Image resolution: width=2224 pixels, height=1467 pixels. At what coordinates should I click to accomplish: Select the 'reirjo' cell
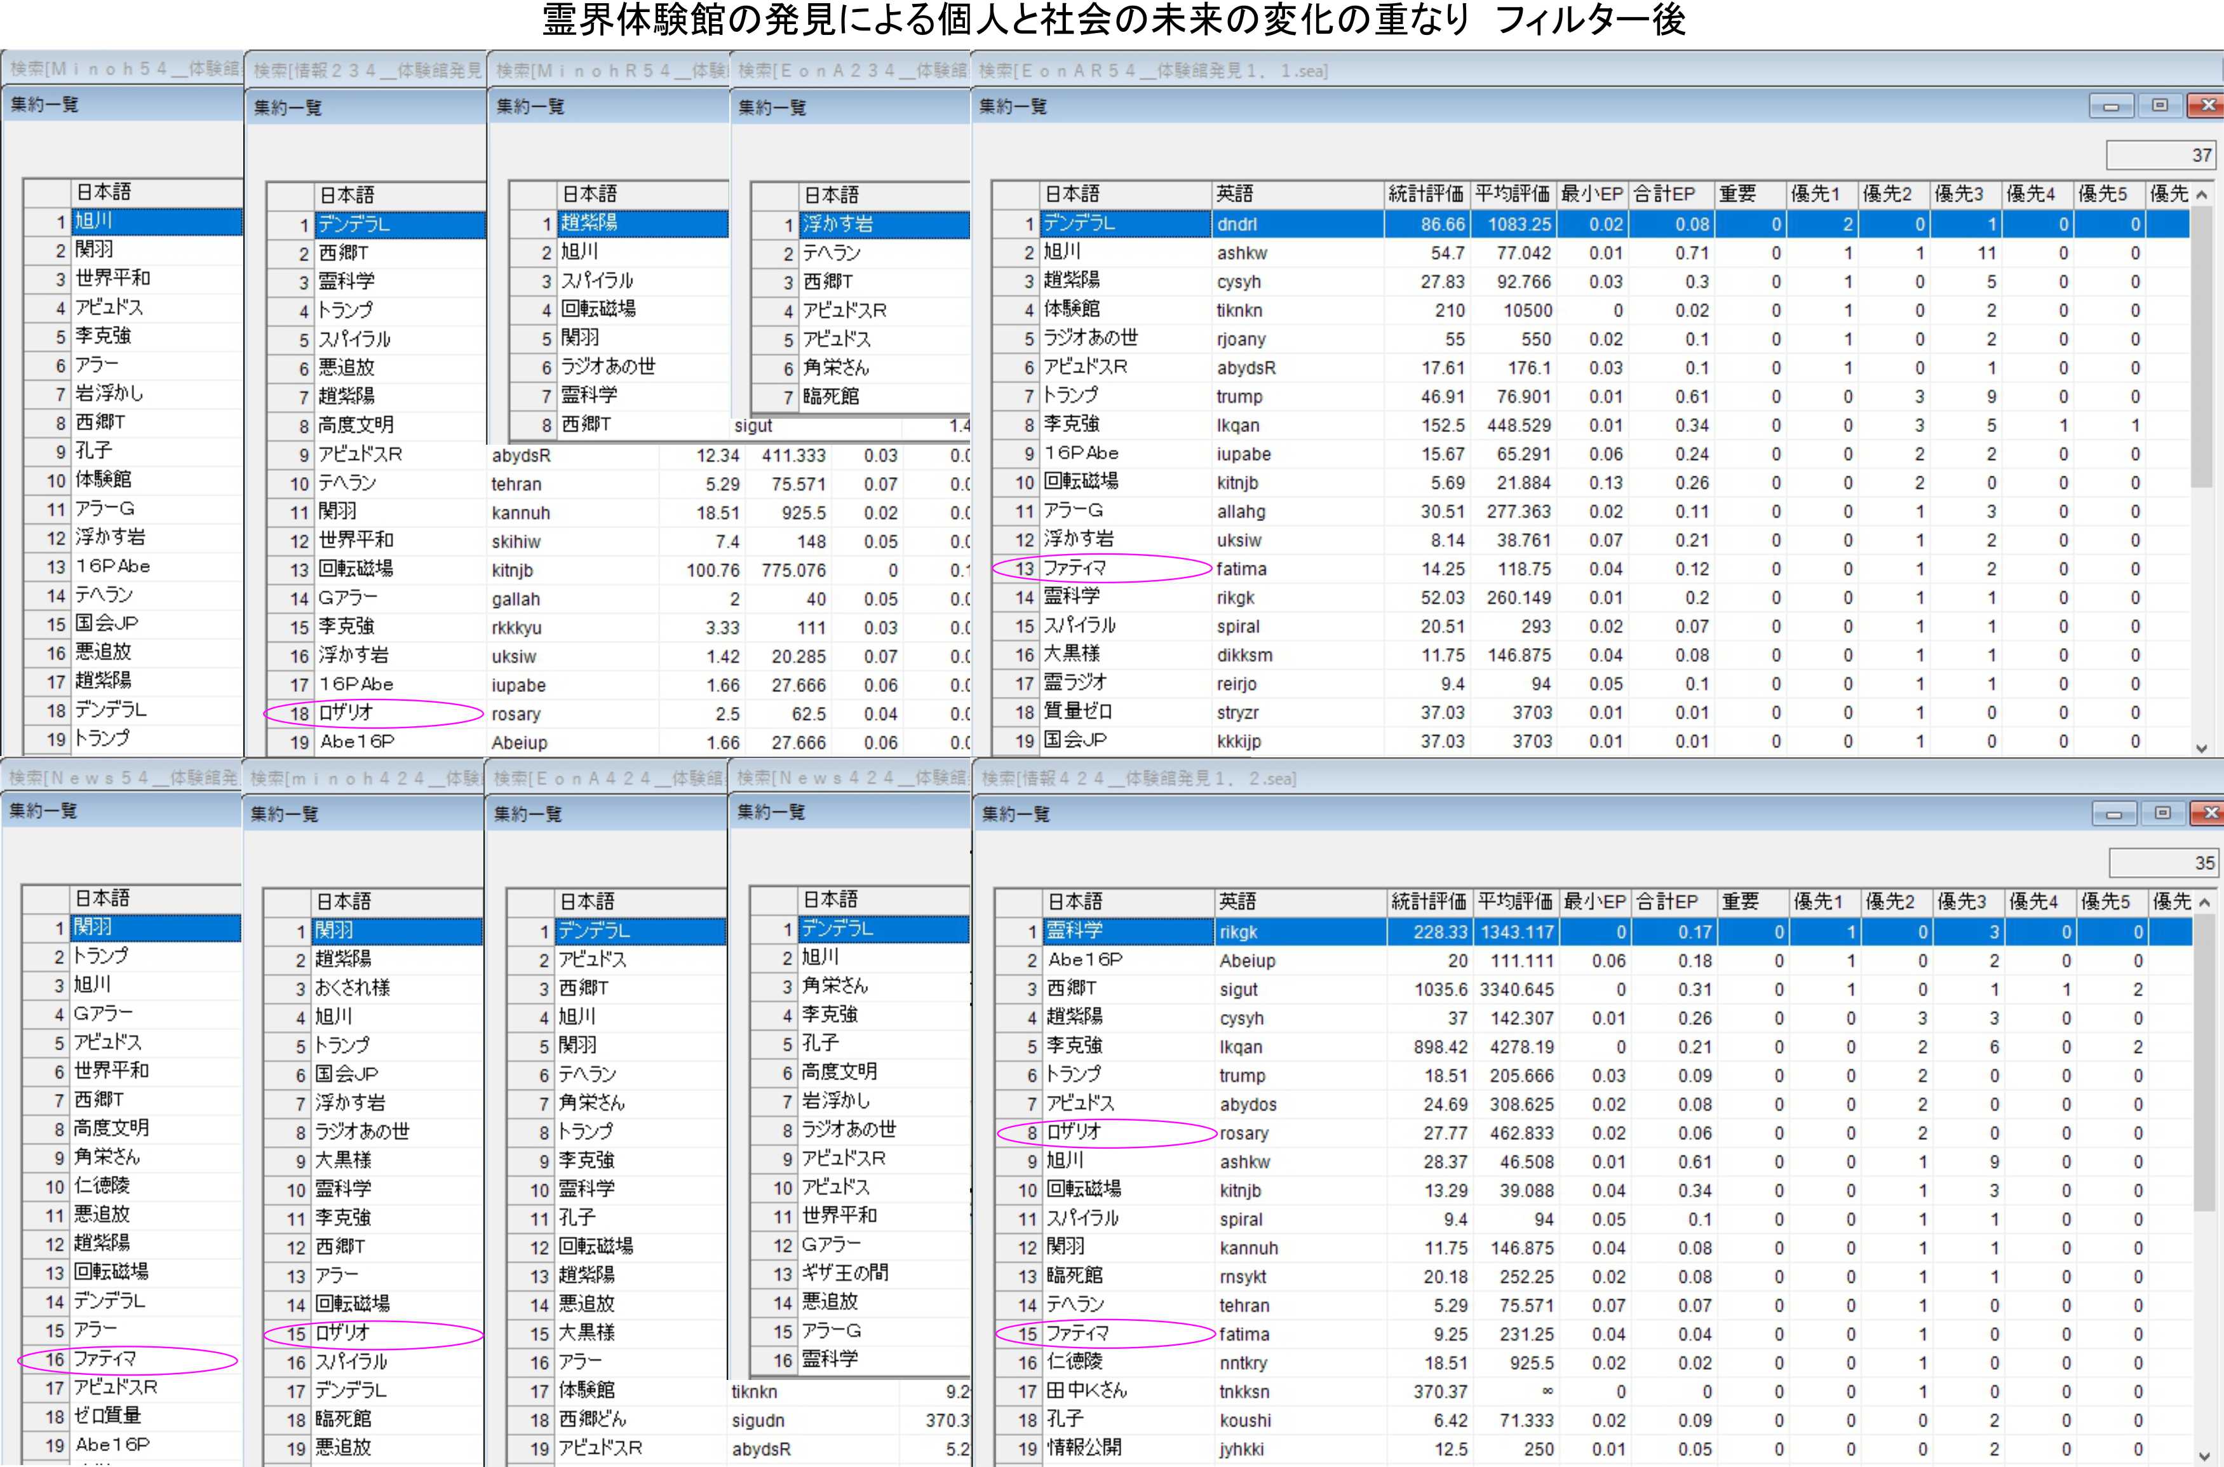point(1297,685)
